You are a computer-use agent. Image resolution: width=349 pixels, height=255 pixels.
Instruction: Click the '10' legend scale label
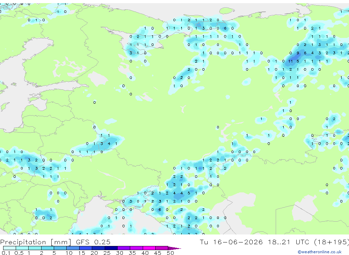(69, 253)
